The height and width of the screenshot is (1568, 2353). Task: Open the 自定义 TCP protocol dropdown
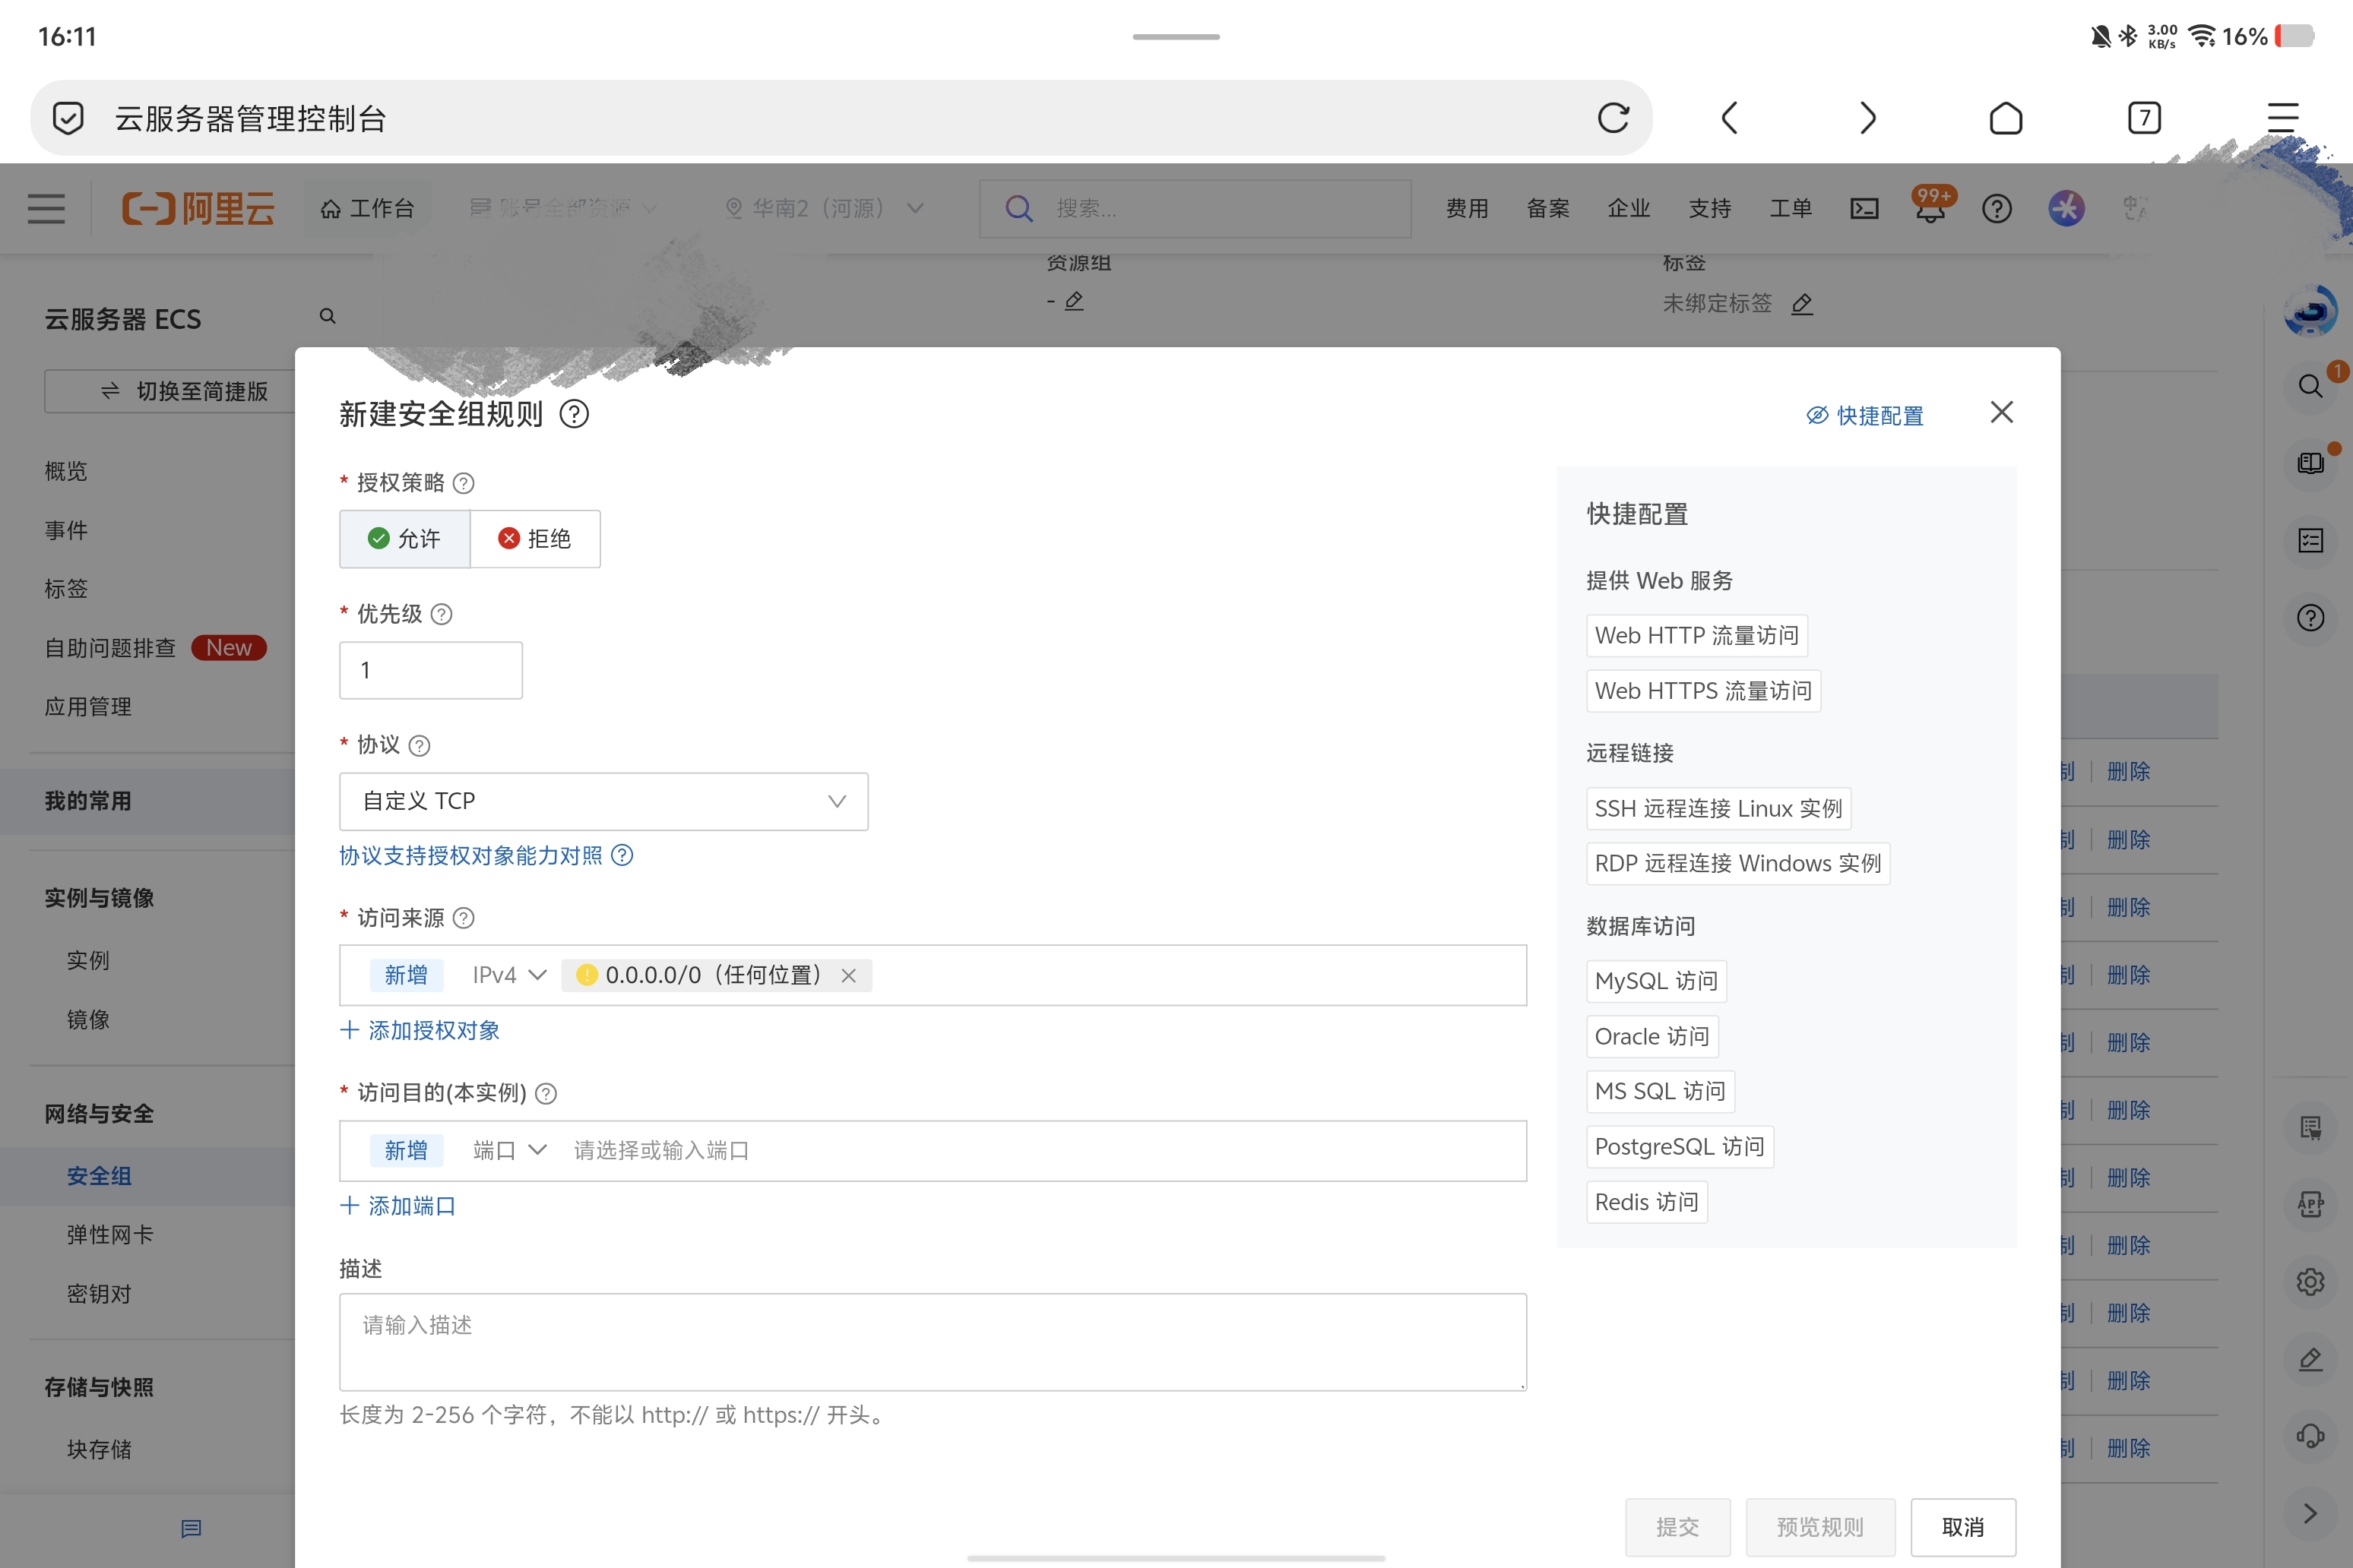(x=603, y=801)
